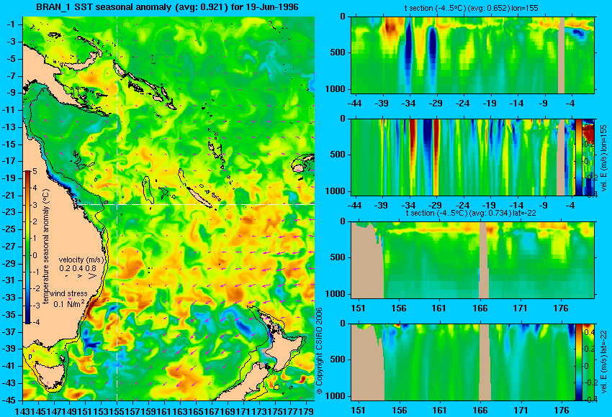This screenshot has width=612, height=417.
Task: Click the BRAN_1 SST seasonal anomaly title
Action: pos(167,7)
